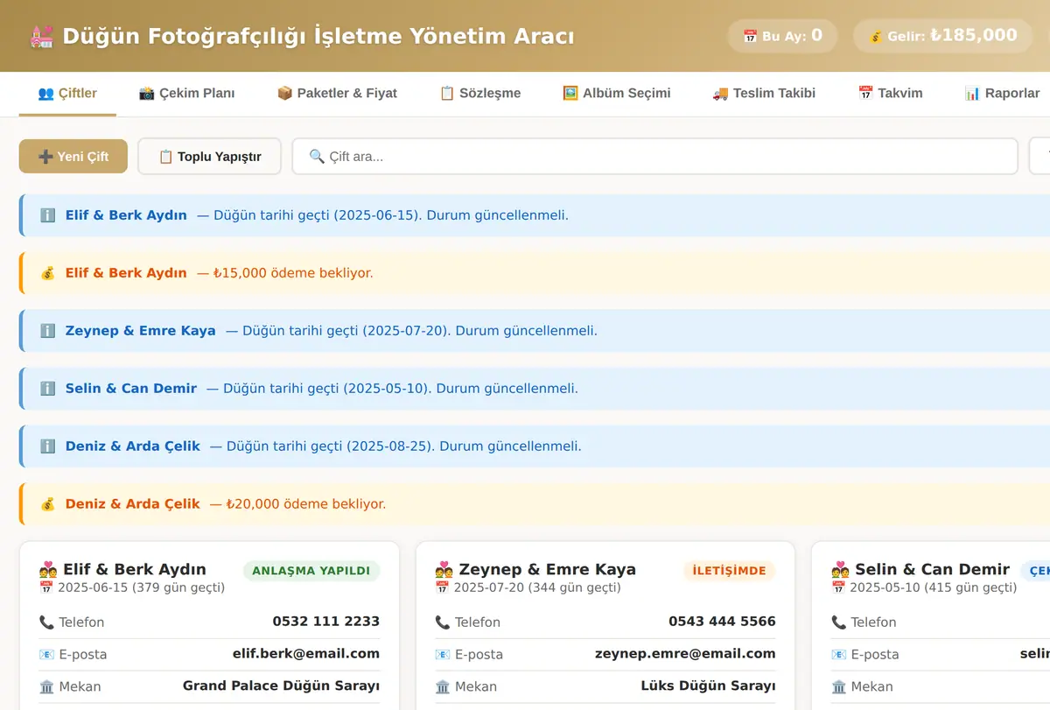Click the Bu Ay counter badge
Image resolution: width=1050 pixels, height=710 pixels.
tap(782, 36)
